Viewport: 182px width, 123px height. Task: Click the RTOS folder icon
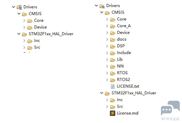(x=113, y=73)
